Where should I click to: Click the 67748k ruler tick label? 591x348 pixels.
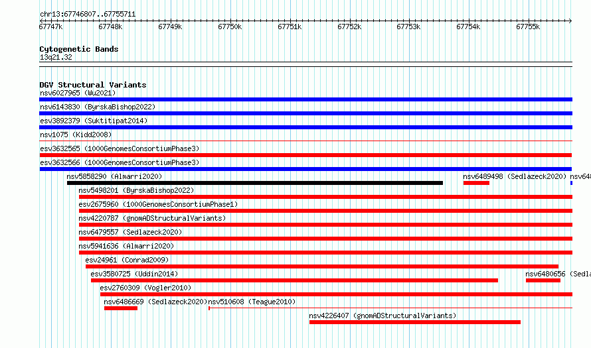click(x=110, y=27)
